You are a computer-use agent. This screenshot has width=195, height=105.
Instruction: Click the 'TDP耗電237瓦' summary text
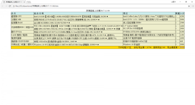(x=125, y=47)
